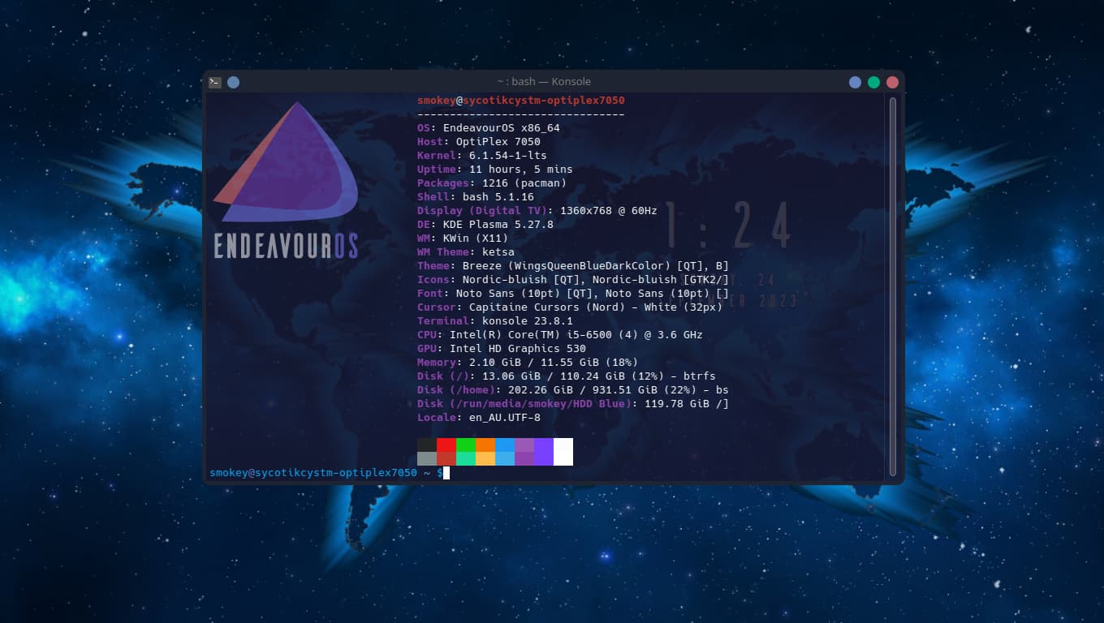Click the Locale label in terminal output

click(436, 418)
